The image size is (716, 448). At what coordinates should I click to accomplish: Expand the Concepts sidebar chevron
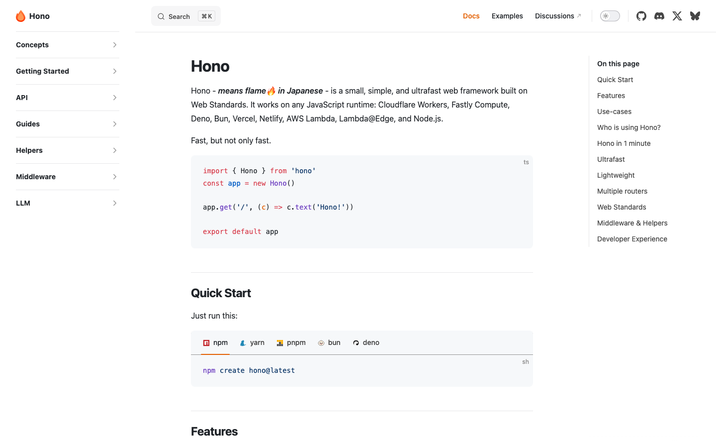[115, 45]
